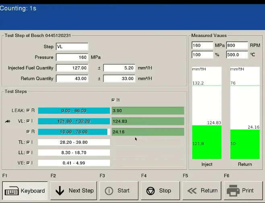Click the double chevron Return icon
The height and width of the screenshot is (203, 265).
click(192, 191)
